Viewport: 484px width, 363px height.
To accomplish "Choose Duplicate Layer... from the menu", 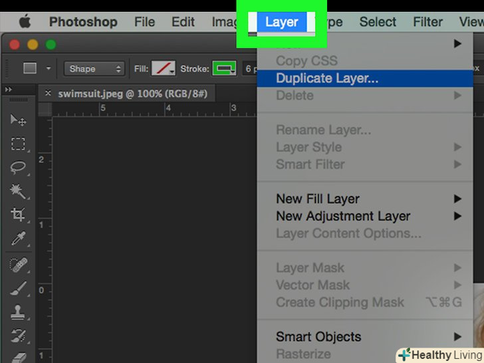I will (x=365, y=78).
